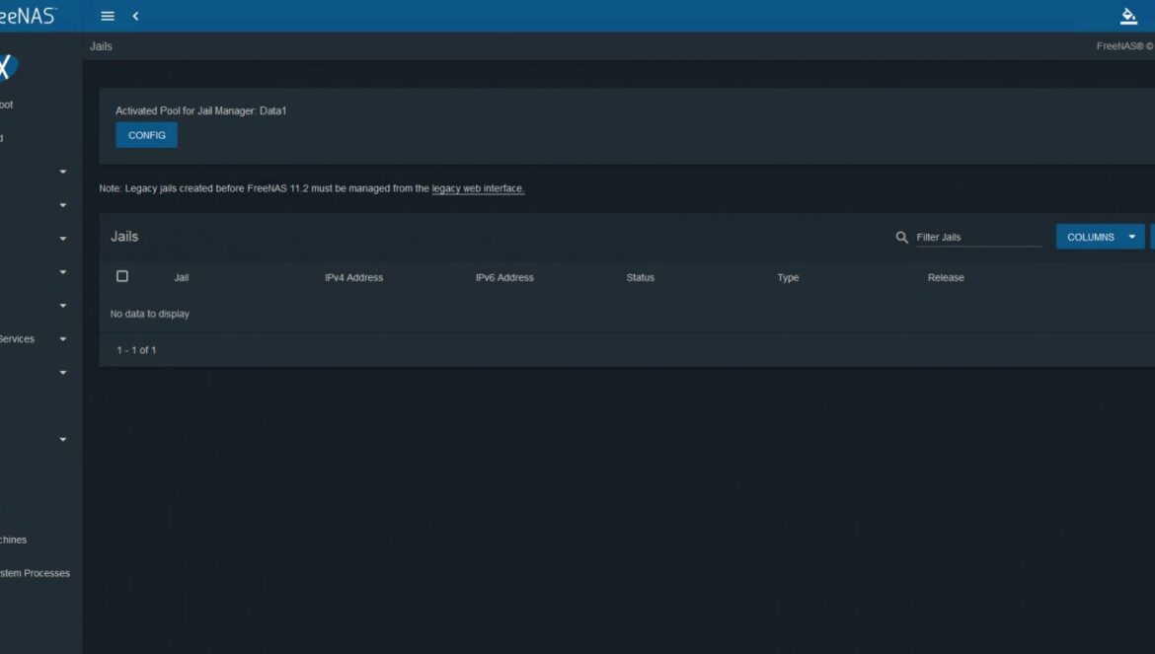1155x654 pixels.
Task: Expand the Services sidebar menu
Action: (34, 339)
